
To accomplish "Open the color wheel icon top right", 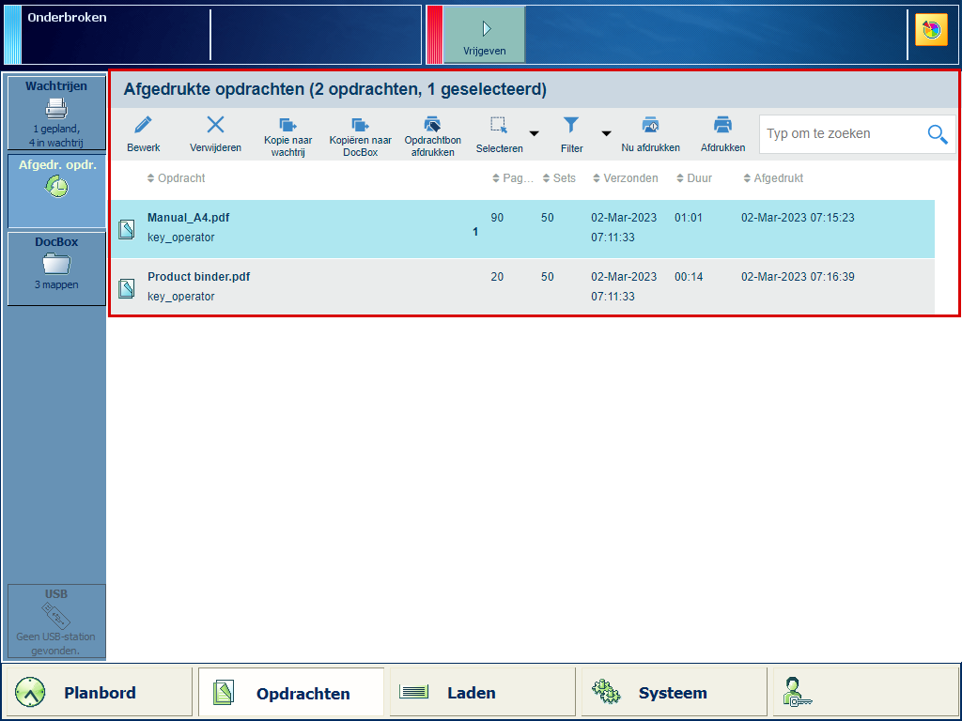I will point(931,29).
